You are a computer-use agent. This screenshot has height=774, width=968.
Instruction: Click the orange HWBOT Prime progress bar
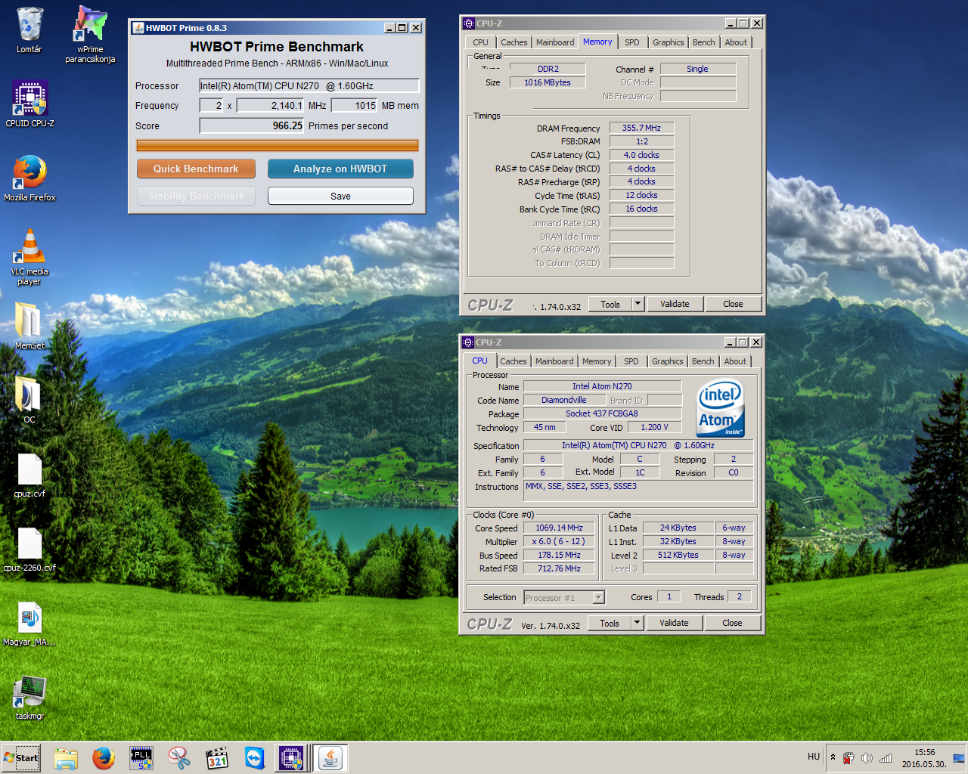coord(277,145)
